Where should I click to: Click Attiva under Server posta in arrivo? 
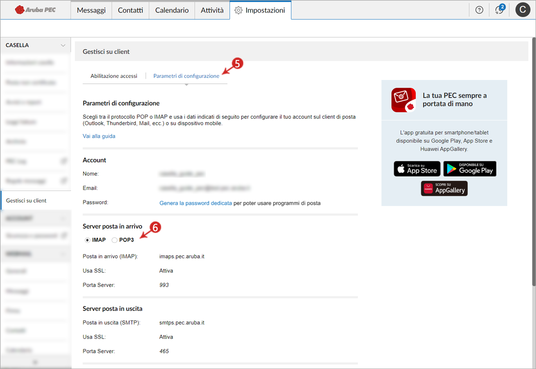coord(166,271)
